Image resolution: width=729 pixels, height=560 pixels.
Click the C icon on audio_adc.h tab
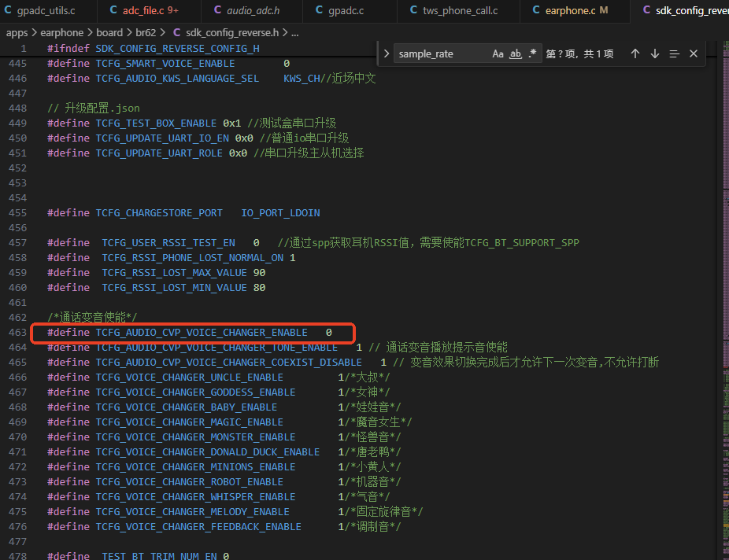click(217, 9)
